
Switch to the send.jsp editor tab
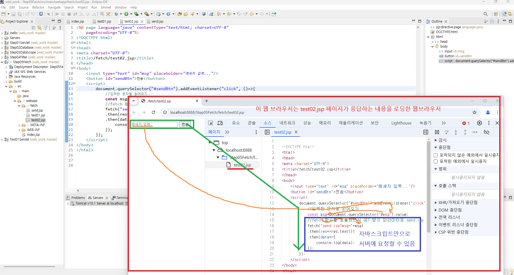point(157,22)
